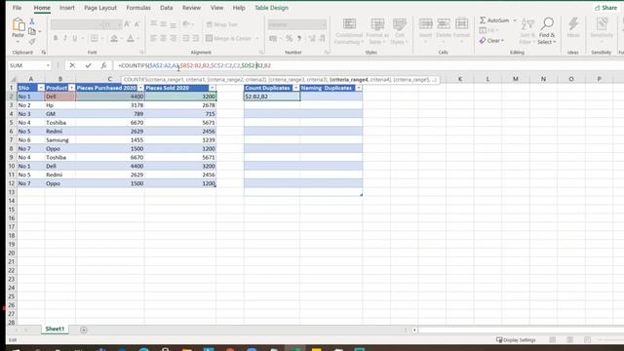This screenshot has height=351, width=624.
Task: Toggle middle vertical alignment
Action: [163, 24]
